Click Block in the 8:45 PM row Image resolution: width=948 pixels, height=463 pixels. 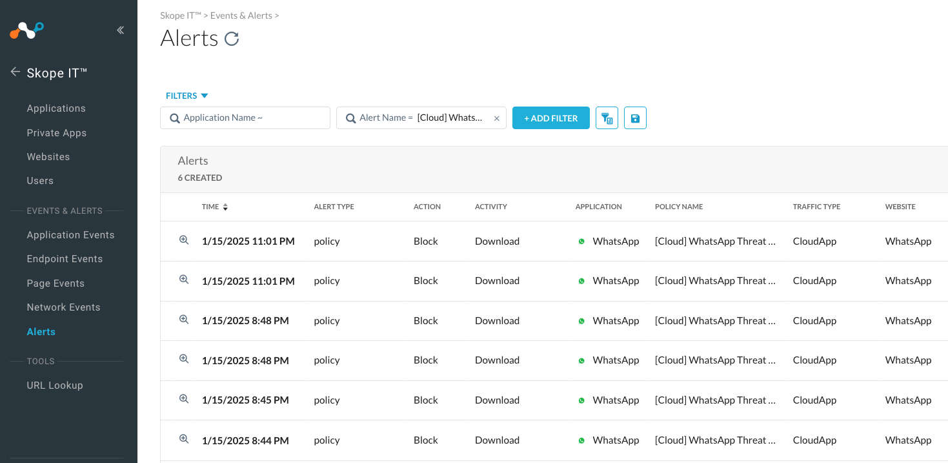(x=426, y=400)
